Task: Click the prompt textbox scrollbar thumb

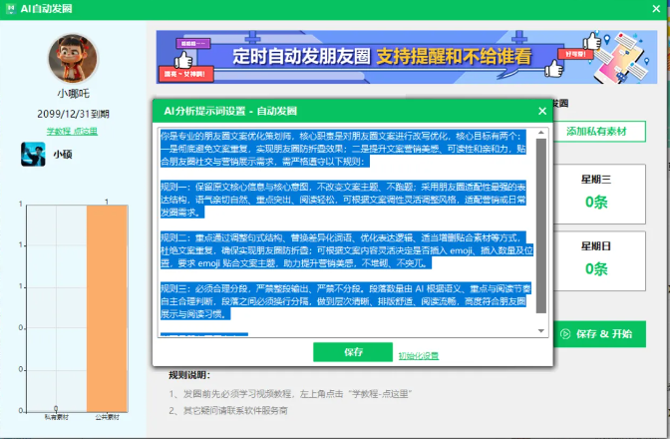Action: click(x=541, y=225)
